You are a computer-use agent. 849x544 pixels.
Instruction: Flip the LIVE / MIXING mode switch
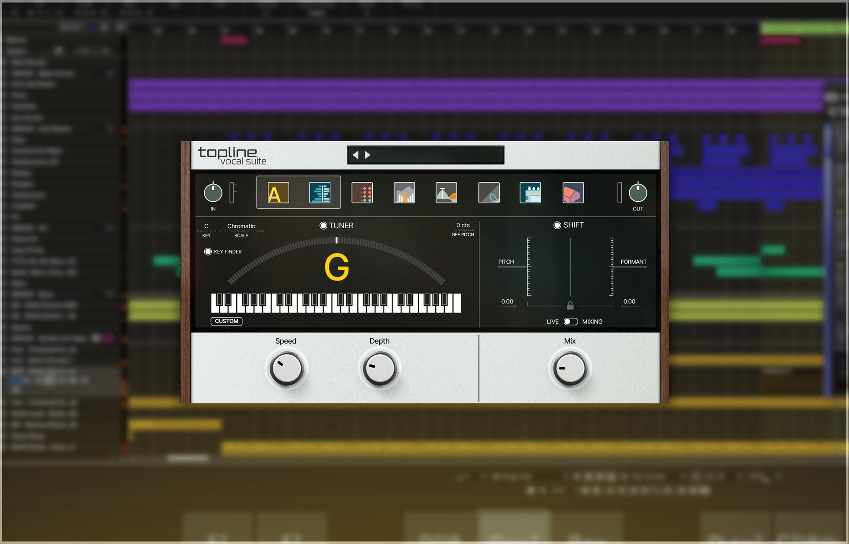(x=570, y=322)
